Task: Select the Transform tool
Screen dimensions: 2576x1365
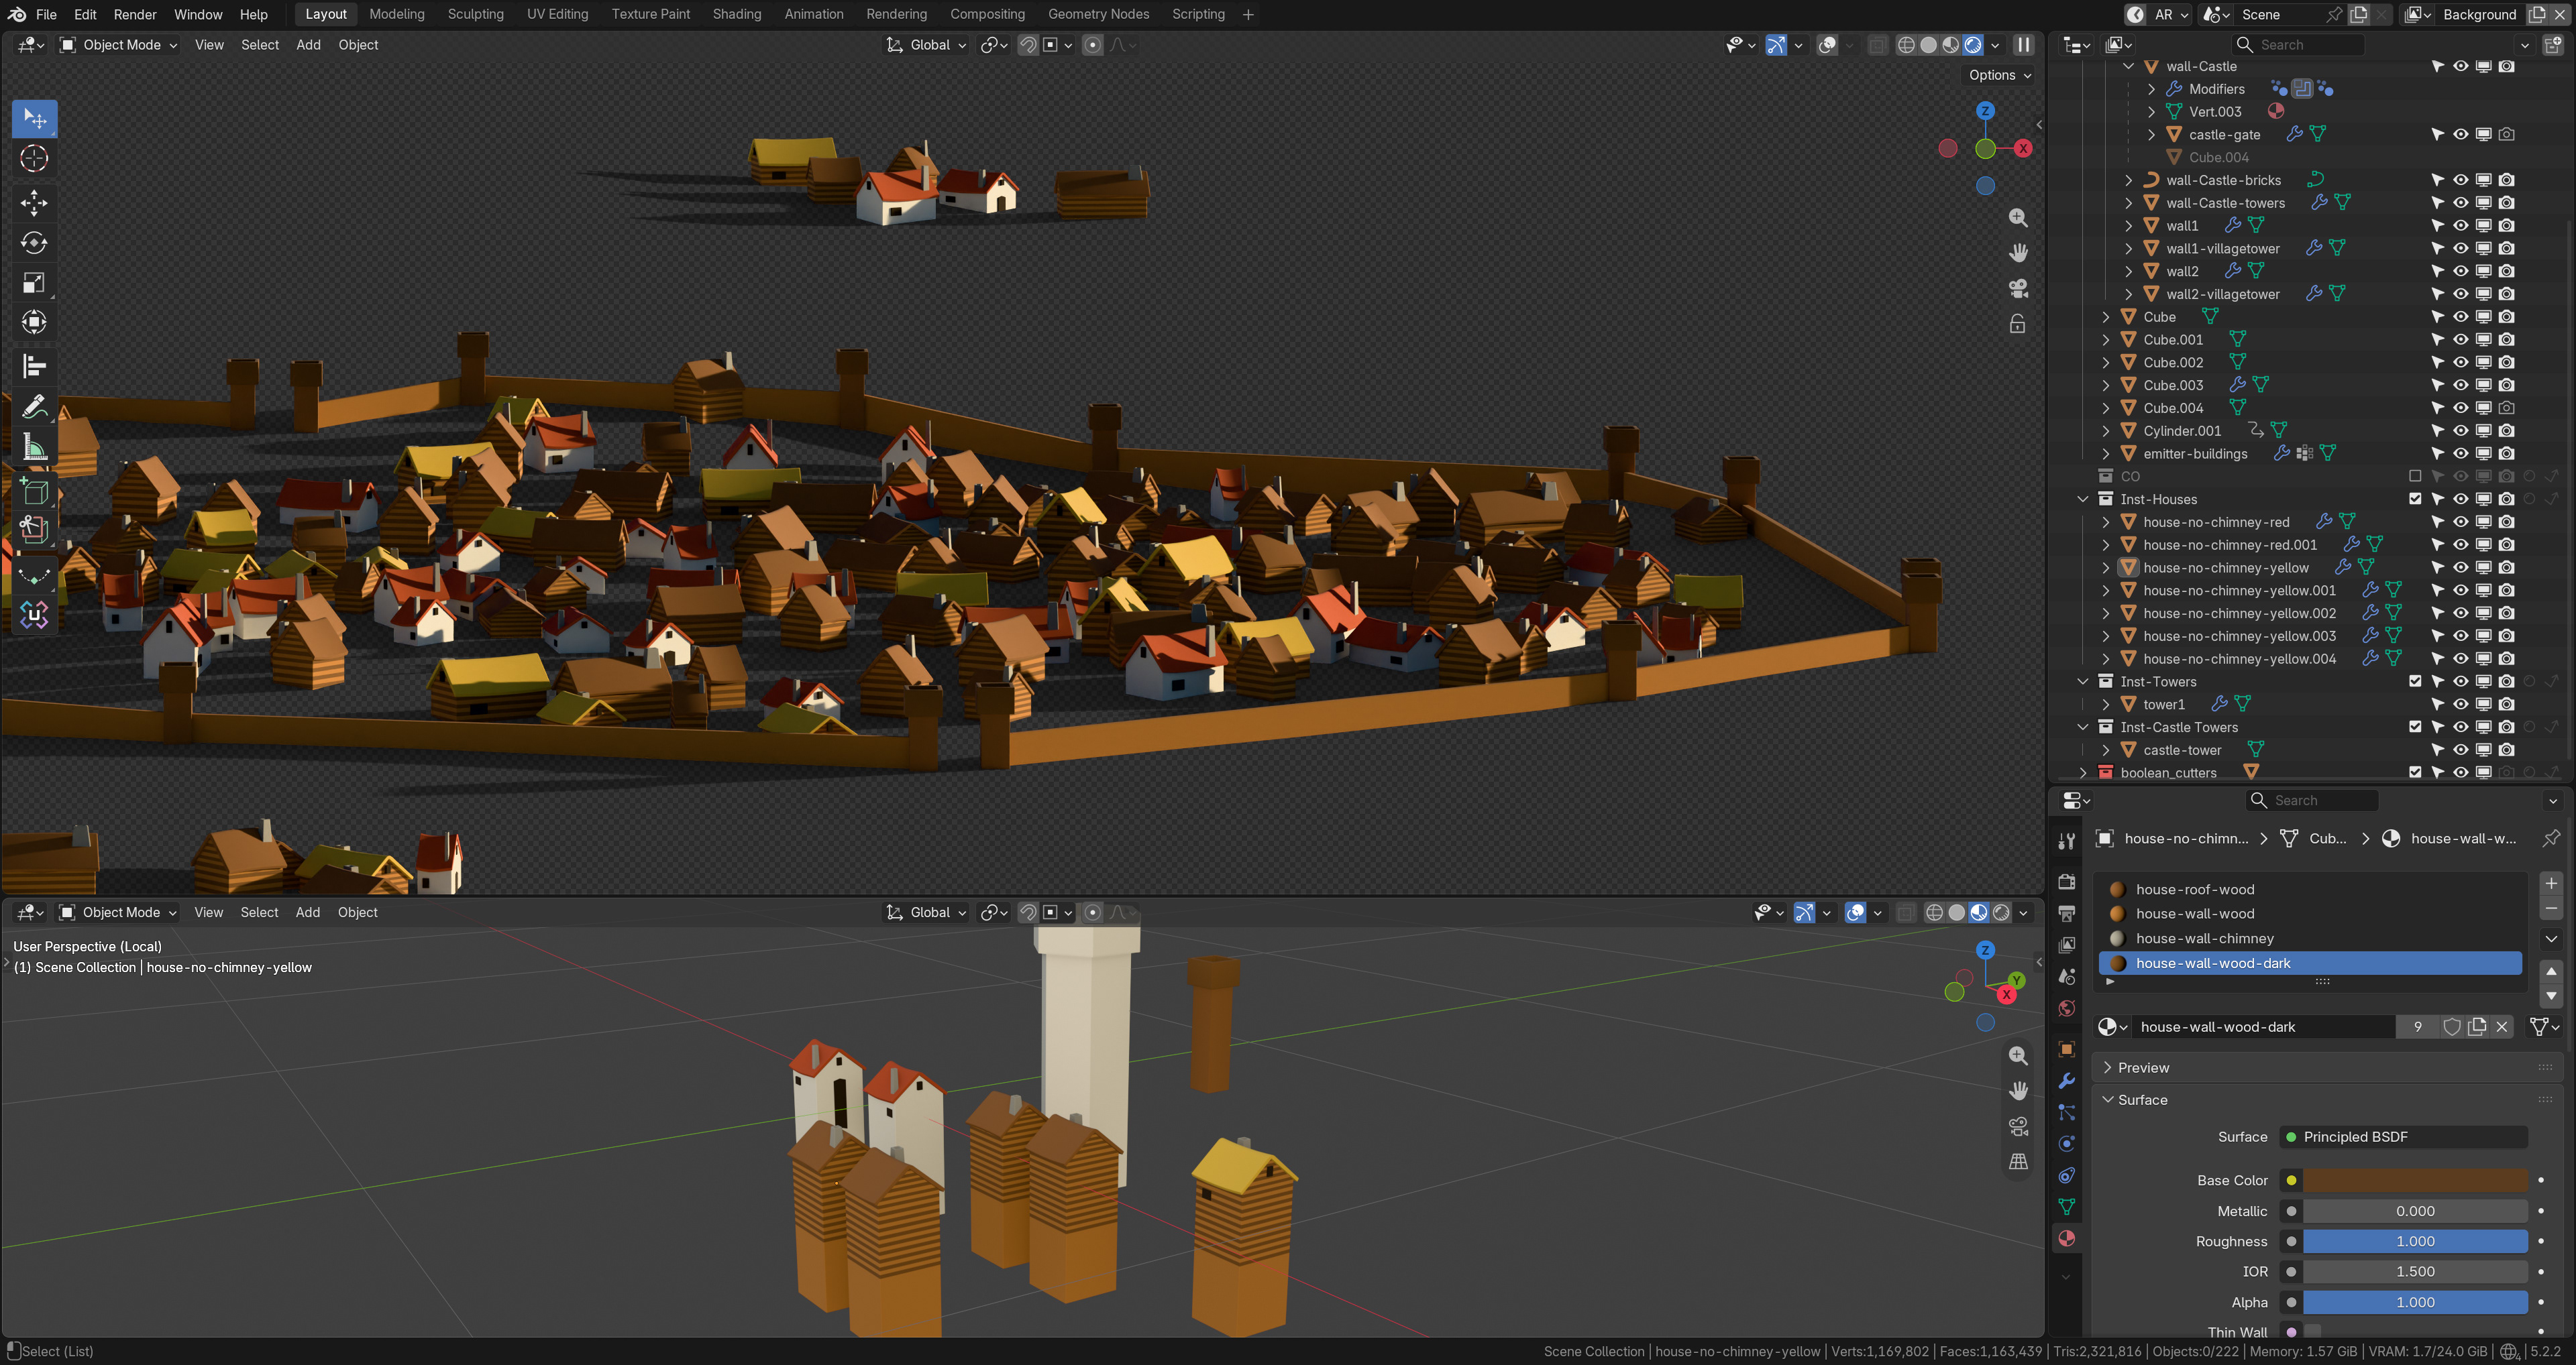Action: (x=34, y=322)
